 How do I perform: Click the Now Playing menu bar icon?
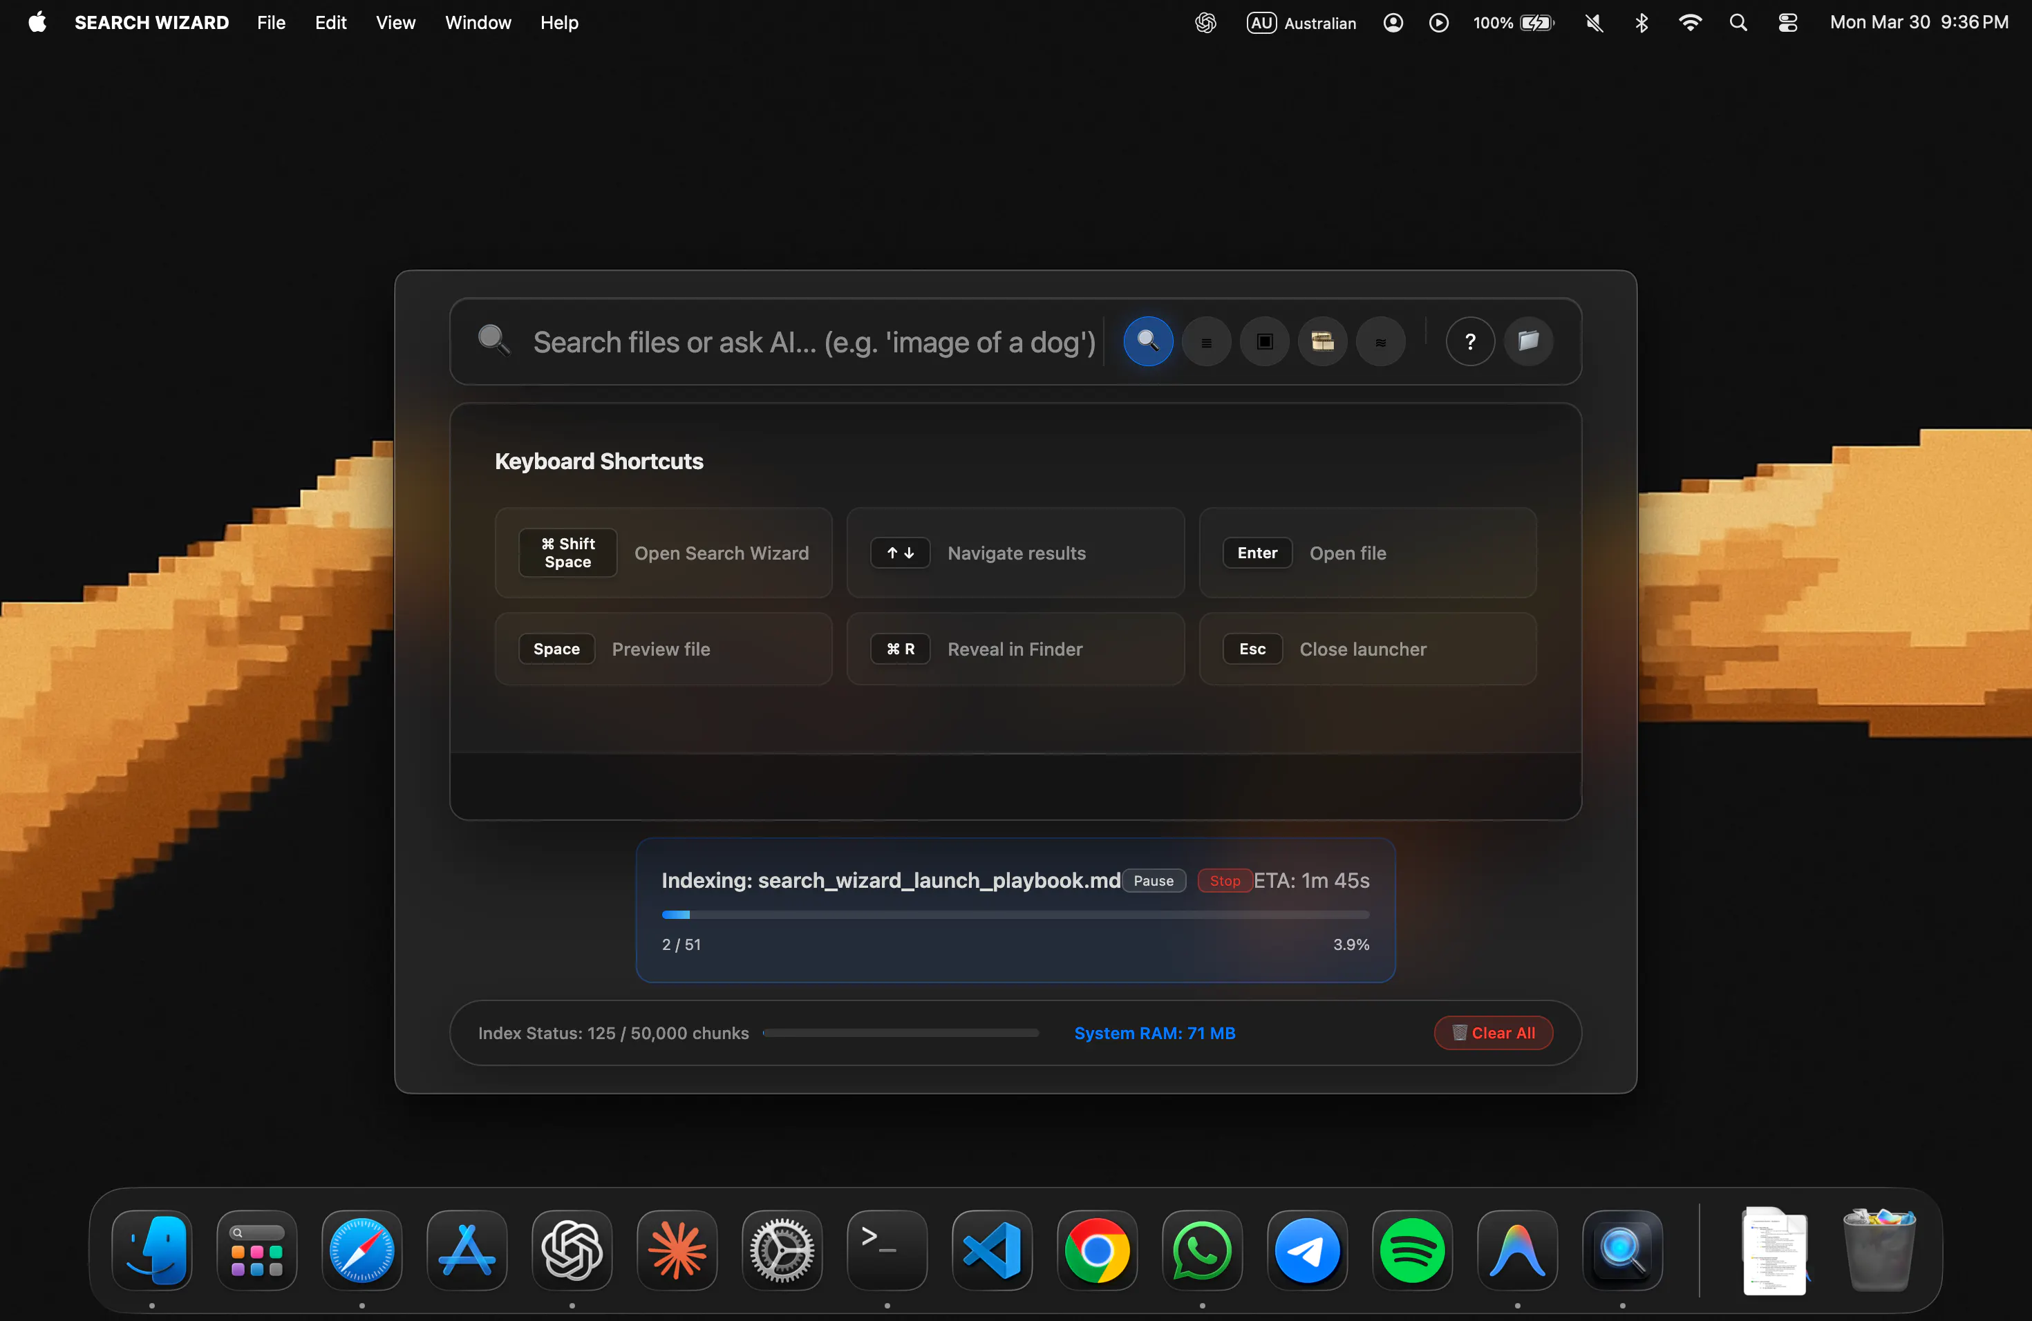[x=1438, y=22]
